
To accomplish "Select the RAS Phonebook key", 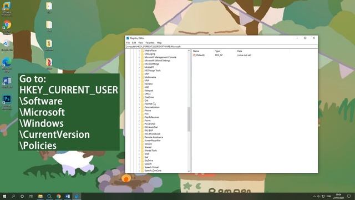I will (x=153, y=134).
